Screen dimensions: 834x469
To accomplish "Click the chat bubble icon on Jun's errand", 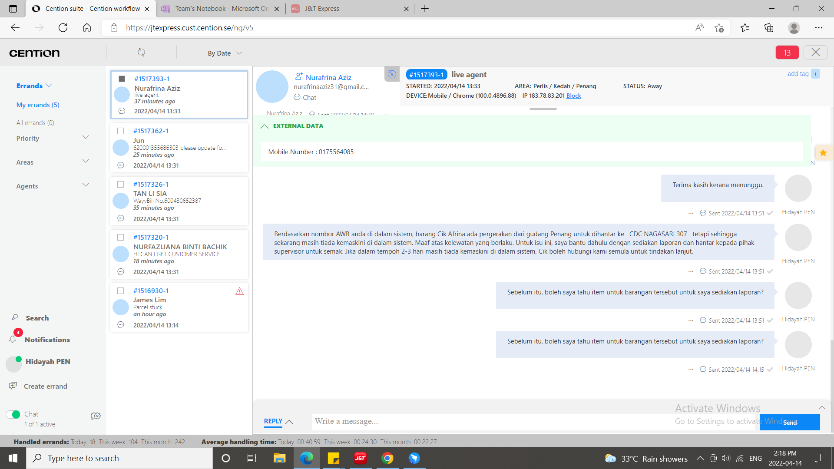I will click(121, 165).
